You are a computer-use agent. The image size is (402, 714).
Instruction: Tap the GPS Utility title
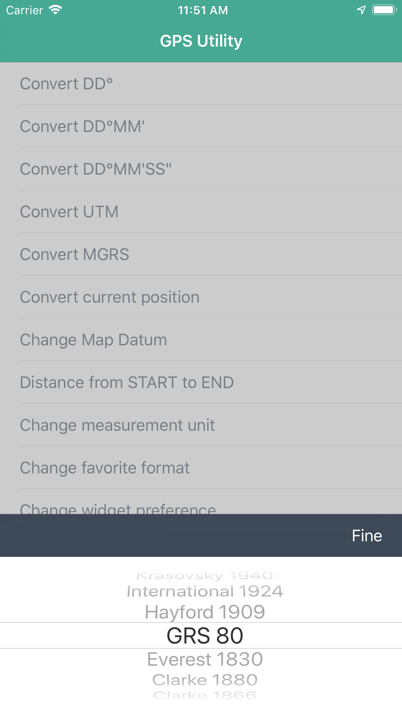[201, 41]
